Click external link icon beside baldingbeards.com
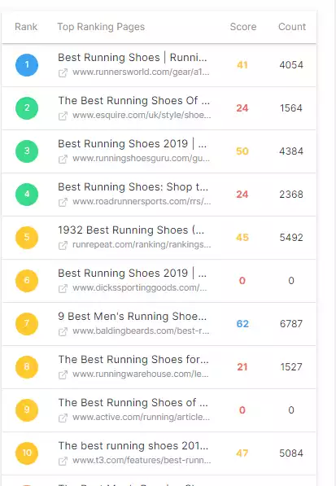 [63, 331]
